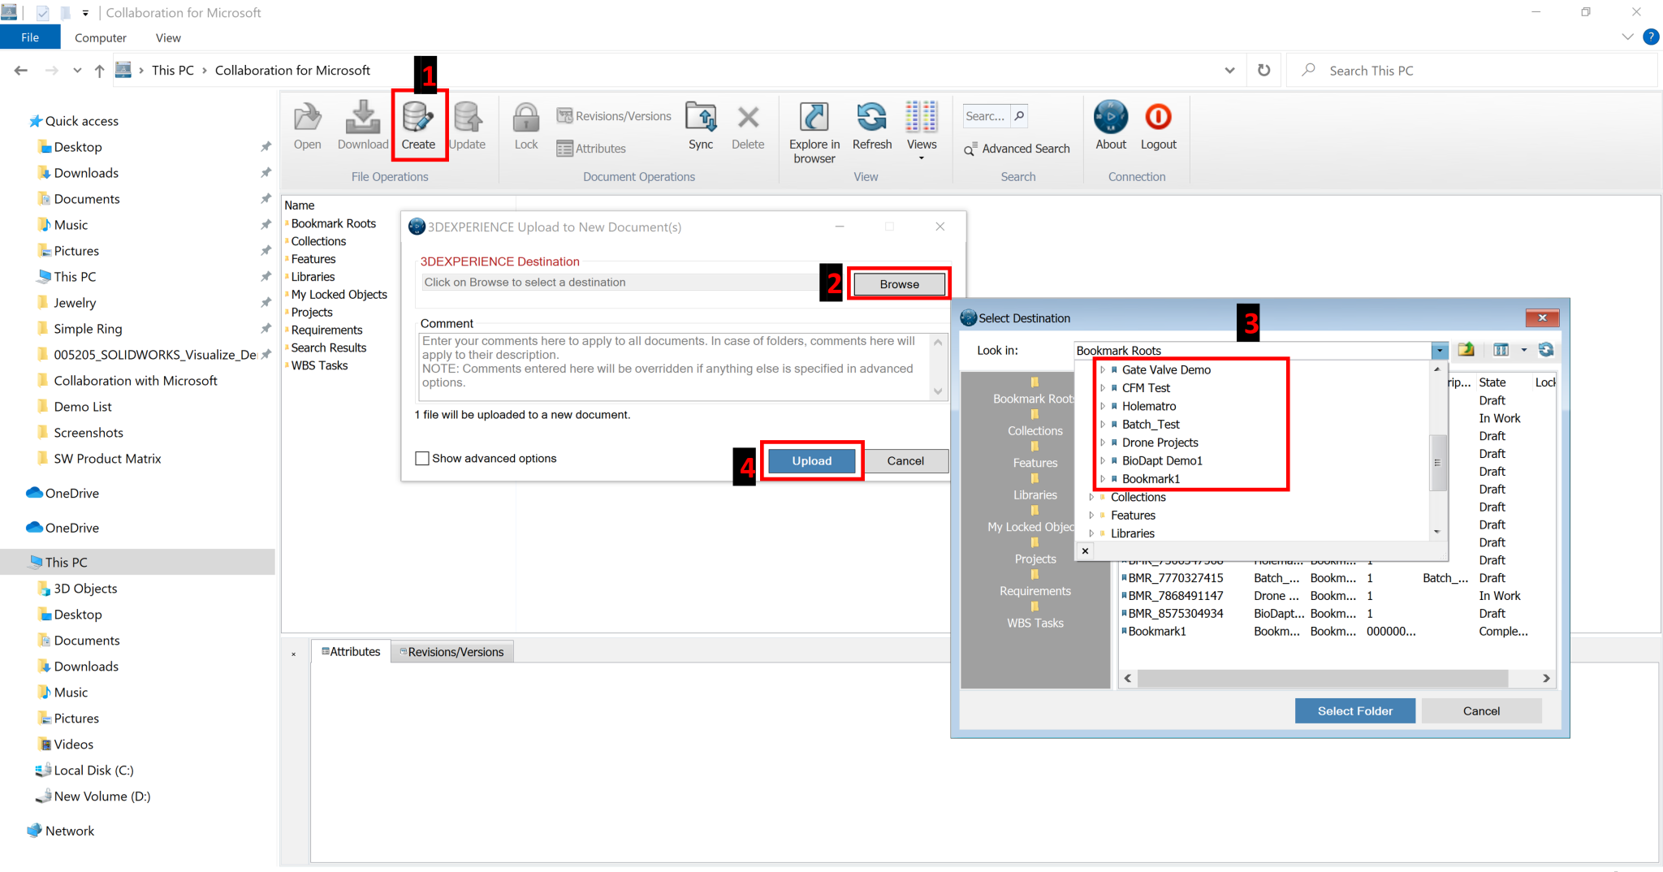Screen dimensions: 1663x872
Task: Click the Upload button
Action: pyautogui.click(x=812, y=461)
